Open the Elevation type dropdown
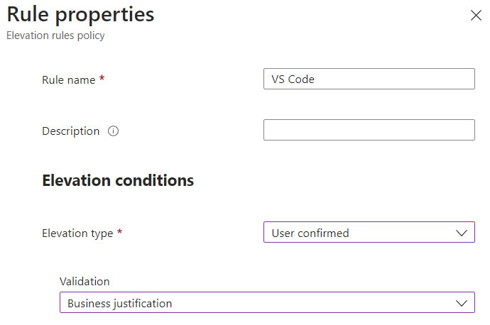Viewport: 490px width, 325px height. click(x=369, y=232)
